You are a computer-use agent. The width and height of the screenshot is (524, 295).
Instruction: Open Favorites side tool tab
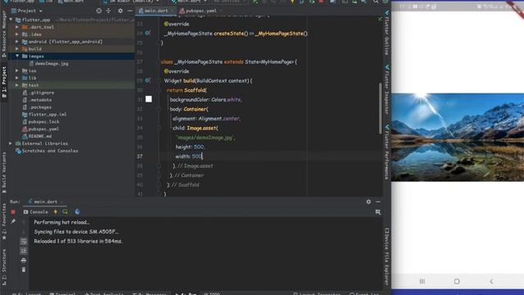pos(4,221)
